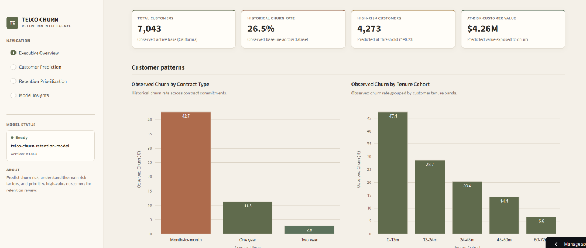Click the Total Customers 7,043 value
The image size is (586, 248).
click(149, 29)
